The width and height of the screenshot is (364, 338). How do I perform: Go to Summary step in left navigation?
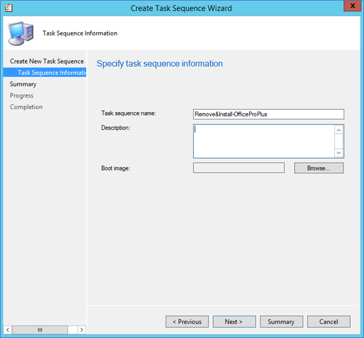pyautogui.click(x=23, y=84)
